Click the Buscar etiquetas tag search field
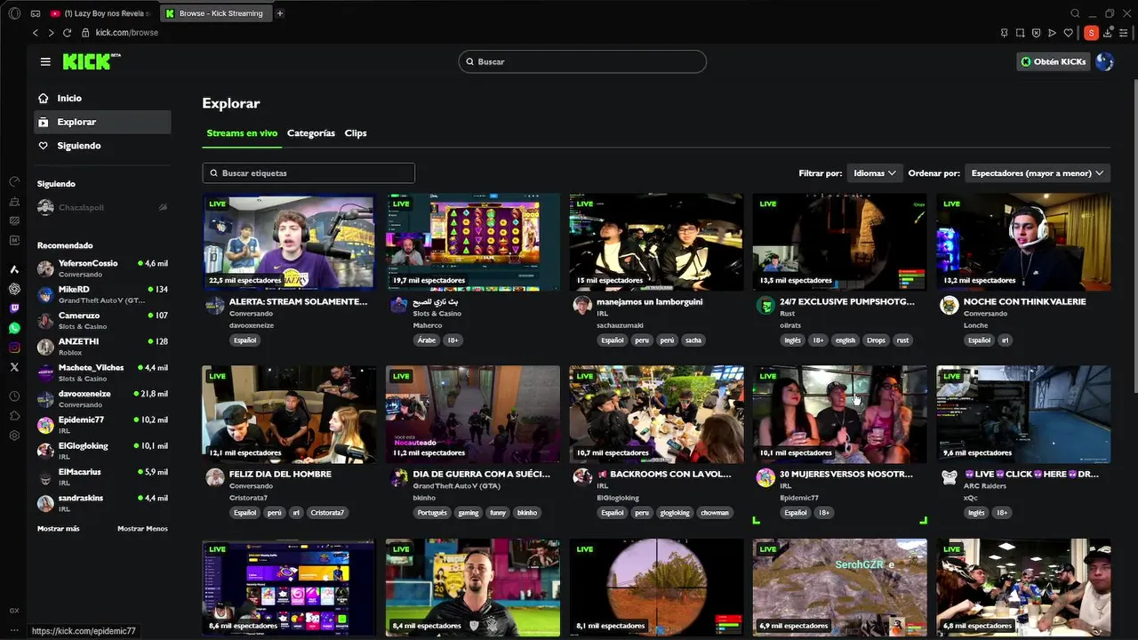The width and height of the screenshot is (1138, 640). coord(309,173)
